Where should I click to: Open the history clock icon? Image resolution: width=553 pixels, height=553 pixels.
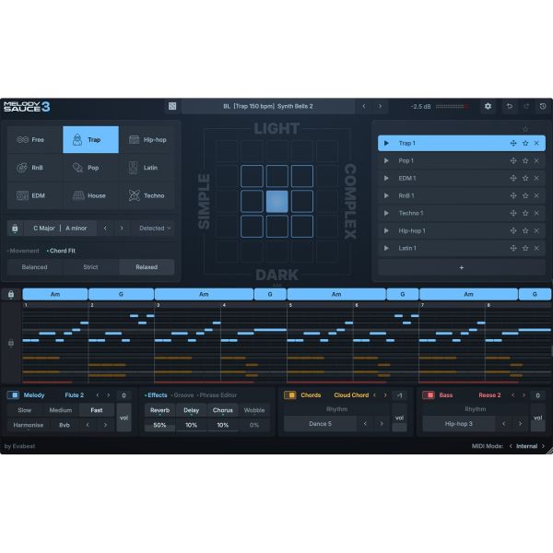(x=543, y=106)
